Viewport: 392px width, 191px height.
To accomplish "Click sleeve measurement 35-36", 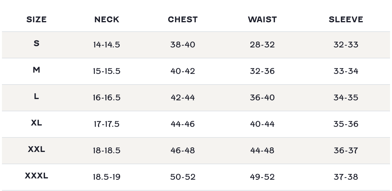I will pyautogui.click(x=346, y=124).
